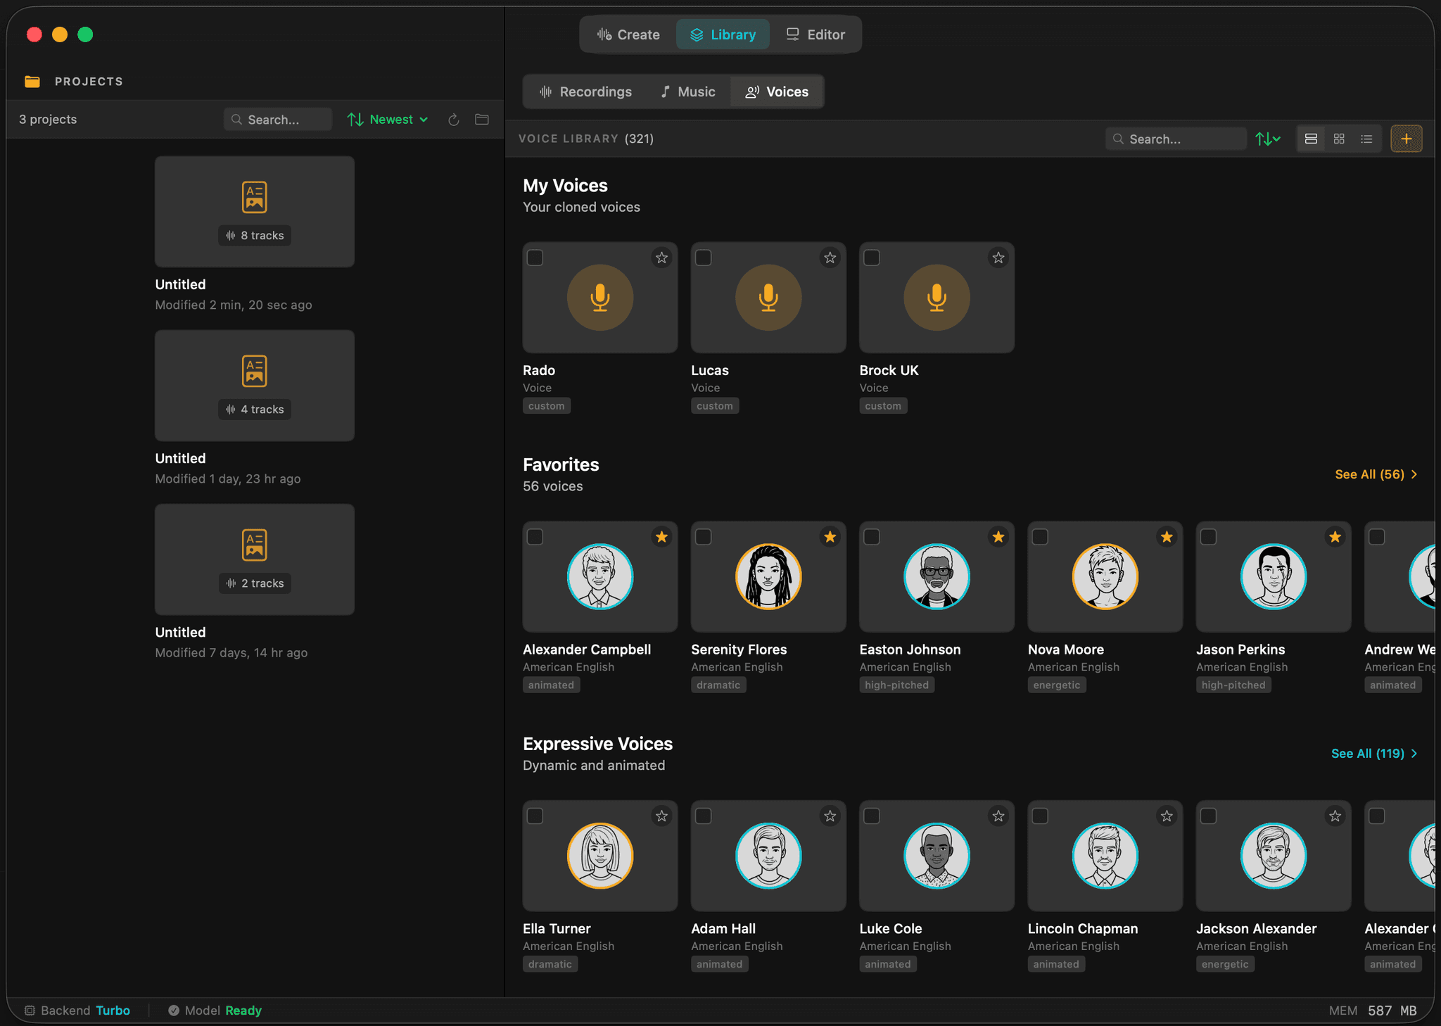Click the add new voice plus button
Image resolution: width=1441 pixels, height=1026 pixels.
1406,139
